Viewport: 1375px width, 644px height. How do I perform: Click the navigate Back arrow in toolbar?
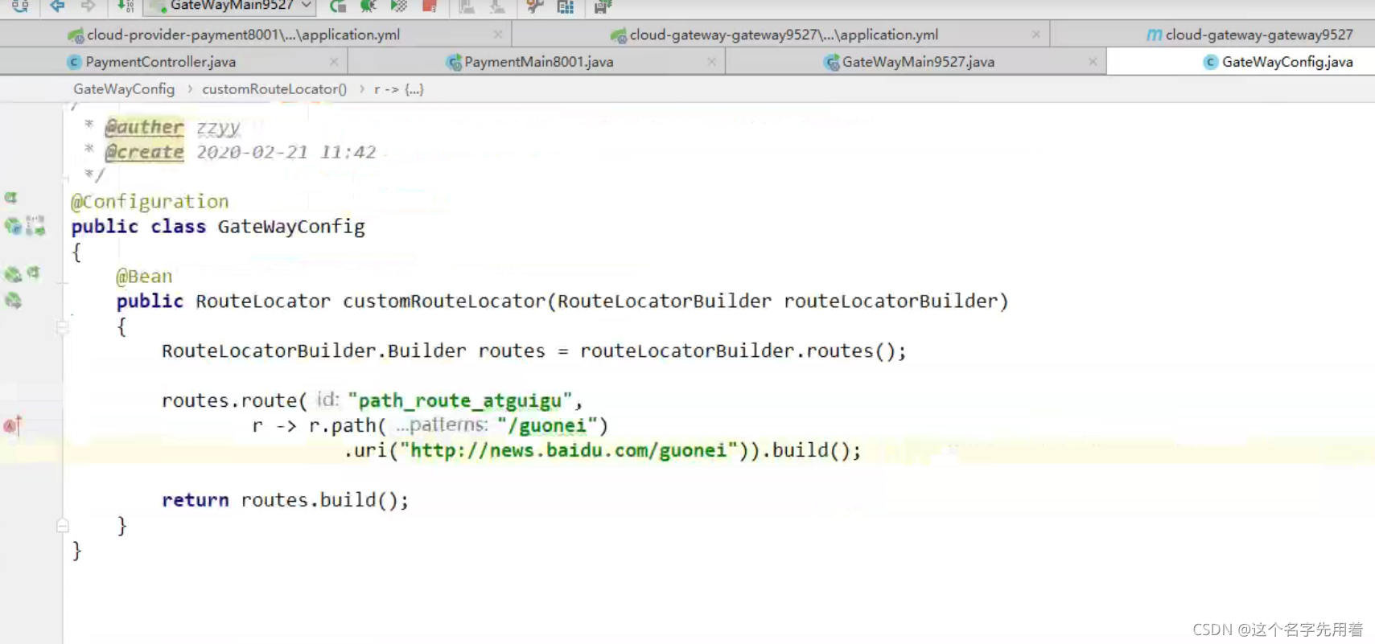(x=57, y=6)
